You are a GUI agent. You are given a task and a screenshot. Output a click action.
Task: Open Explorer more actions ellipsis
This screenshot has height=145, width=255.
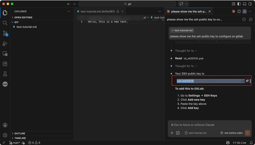pyautogui.click(x=69, y=11)
